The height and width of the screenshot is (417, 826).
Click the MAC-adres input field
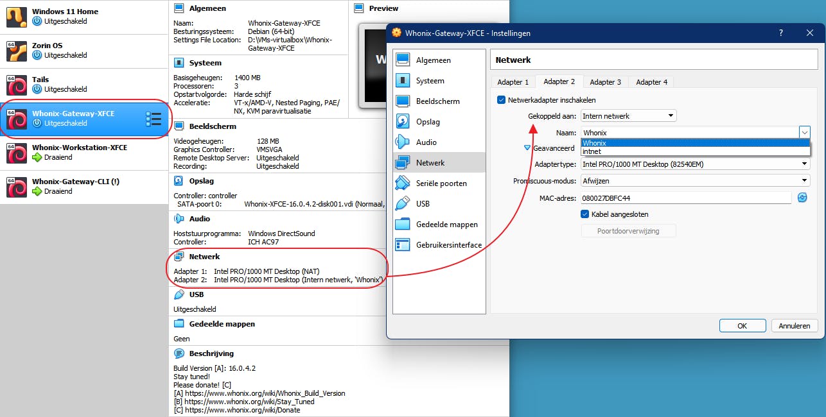click(686, 198)
